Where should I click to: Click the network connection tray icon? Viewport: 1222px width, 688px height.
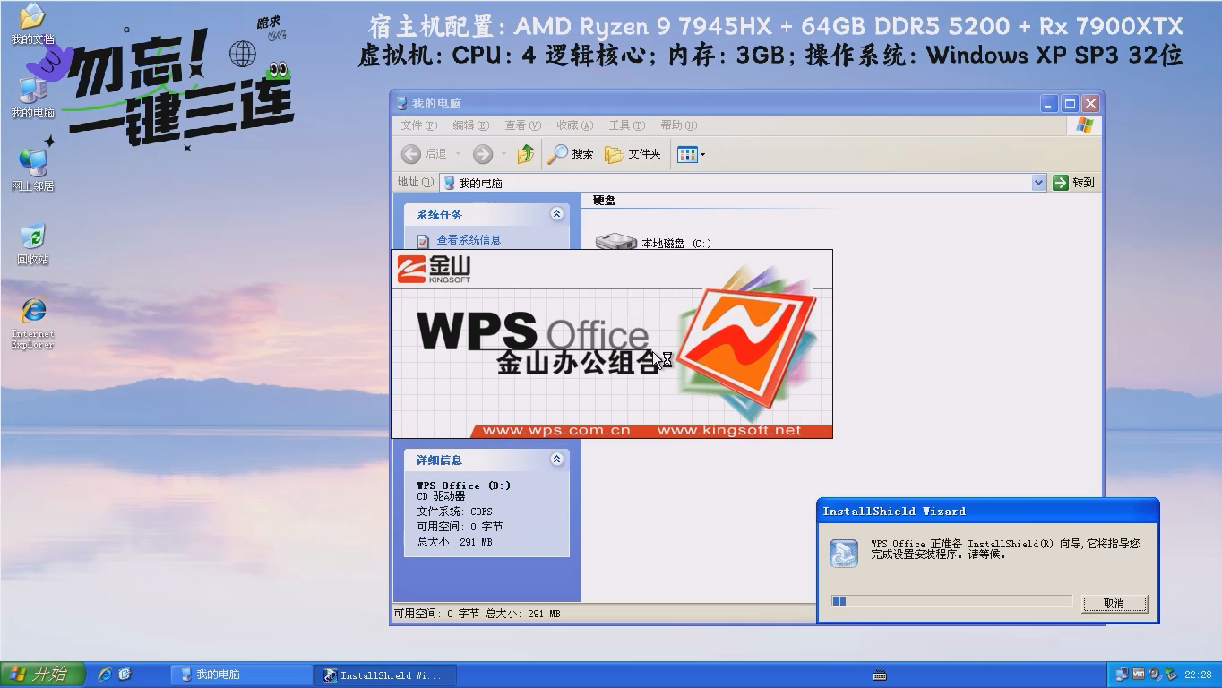point(1122,675)
